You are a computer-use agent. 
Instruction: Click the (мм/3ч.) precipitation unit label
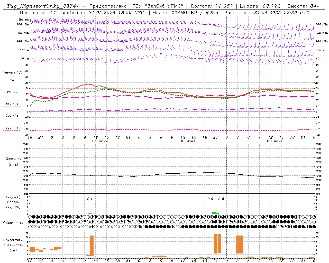pos(13,197)
